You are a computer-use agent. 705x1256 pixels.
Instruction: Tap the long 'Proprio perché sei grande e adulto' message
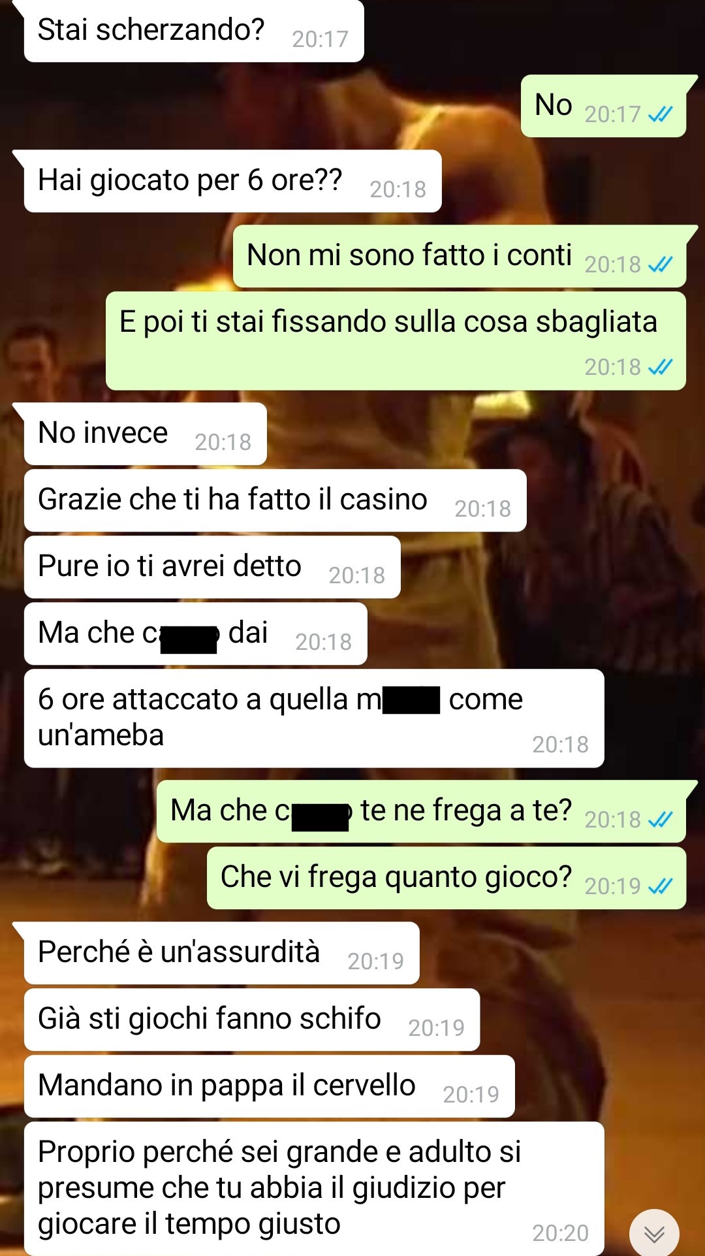pyautogui.click(x=314, y=1189)
